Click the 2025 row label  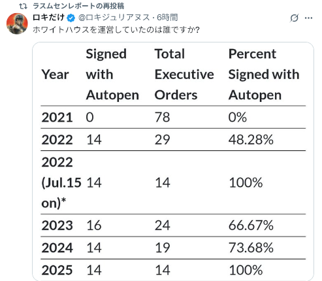click(57, 270)
